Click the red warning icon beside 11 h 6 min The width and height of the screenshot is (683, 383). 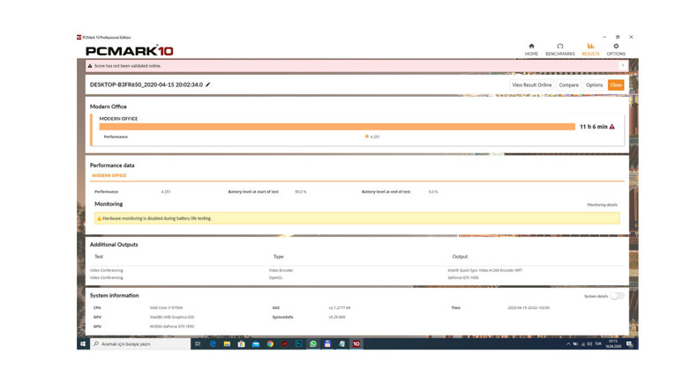pyautogui.click(x=612, y=127)
